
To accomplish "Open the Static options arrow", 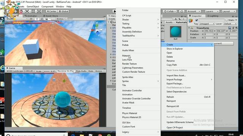I will click(x=236, y=20).
